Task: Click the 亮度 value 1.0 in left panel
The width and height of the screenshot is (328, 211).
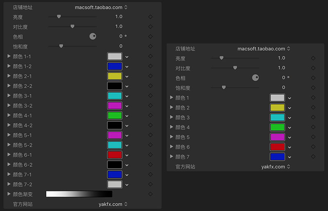Action: click(x=118, y=16)
